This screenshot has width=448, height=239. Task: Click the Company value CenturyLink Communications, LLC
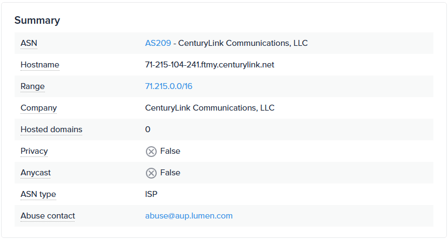pos(210,108)
